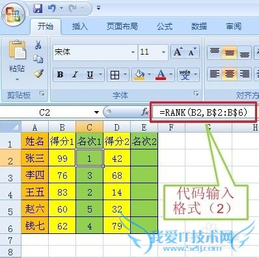
Task: Open the borders dropdown arrow
Action: point(126,75)
